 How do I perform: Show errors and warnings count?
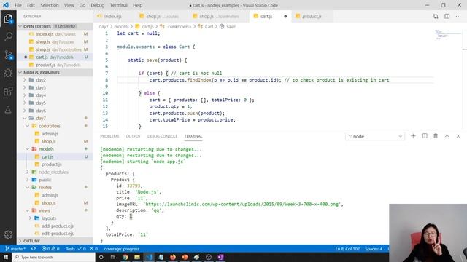(50, 249)
